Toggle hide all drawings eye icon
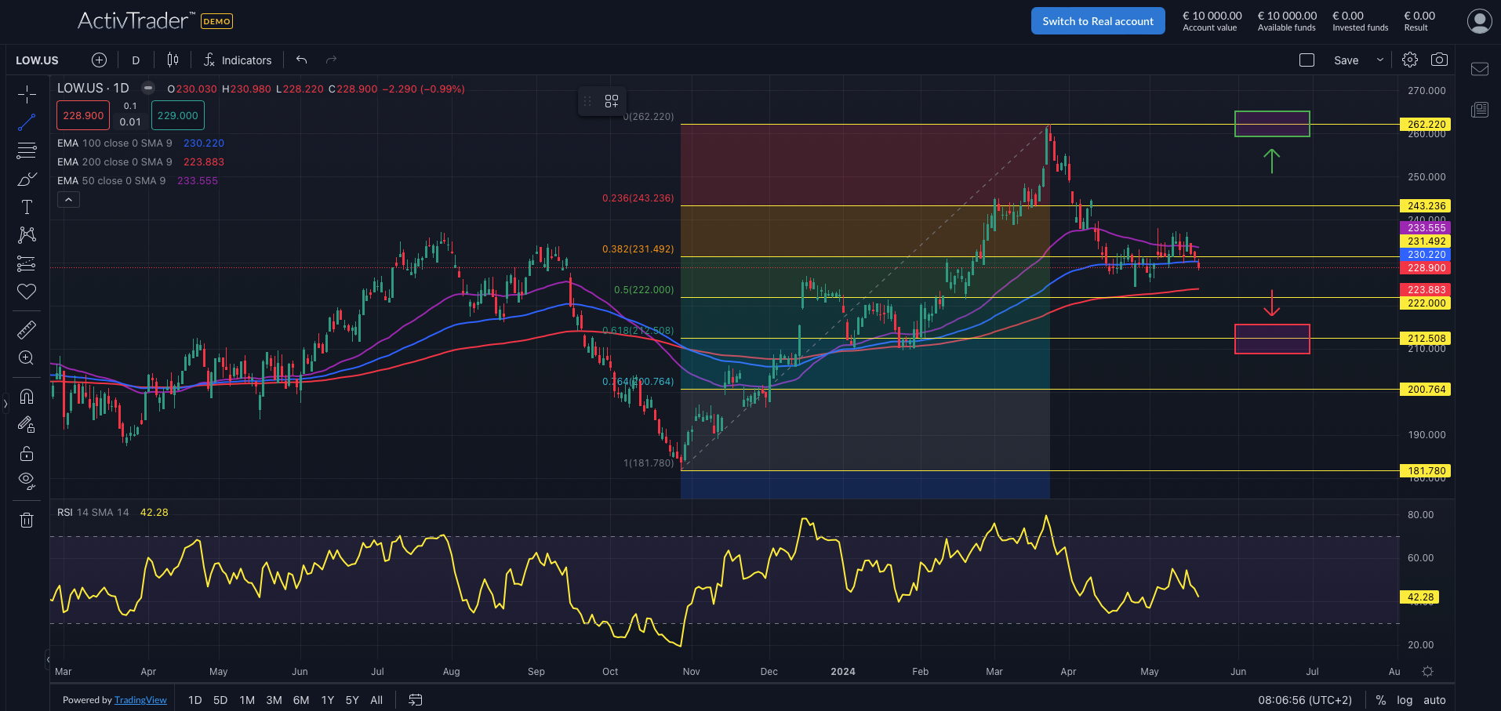The height and width of the screenshot is (711, 1501). pos(27,481)
